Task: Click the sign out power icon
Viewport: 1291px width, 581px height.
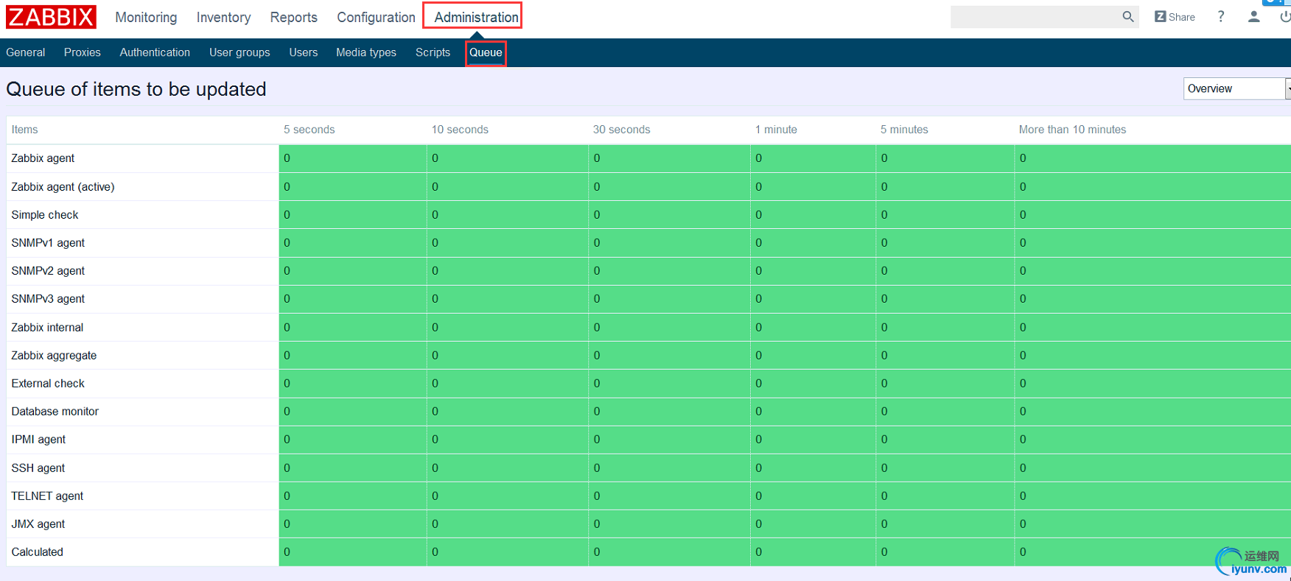Action: (1285, 16)
